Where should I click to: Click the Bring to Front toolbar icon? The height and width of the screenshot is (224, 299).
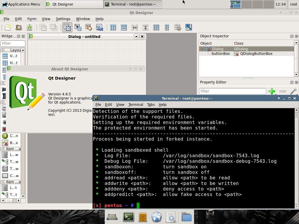[x=43, y=27]
